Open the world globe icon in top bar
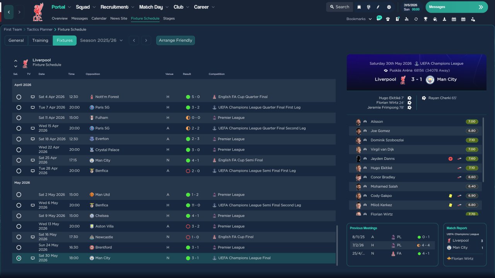The height and width of the screenshot is (278, 495). point(369,7)
